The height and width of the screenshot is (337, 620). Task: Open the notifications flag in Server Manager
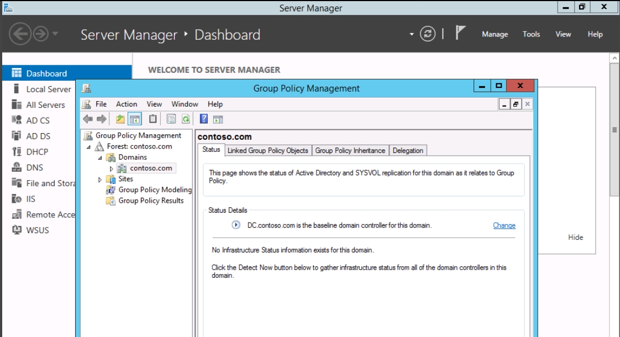point(460,33)
